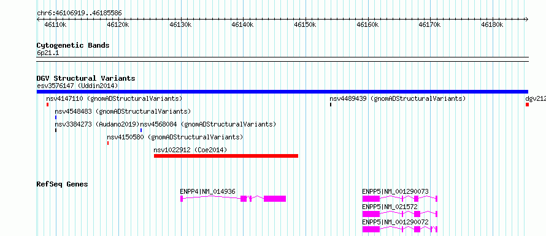Click the ENPP4 large last exon block
Image resolution: width=546 pixels, height=236 pixels.
pyautogui.click(x=275, y=199)
